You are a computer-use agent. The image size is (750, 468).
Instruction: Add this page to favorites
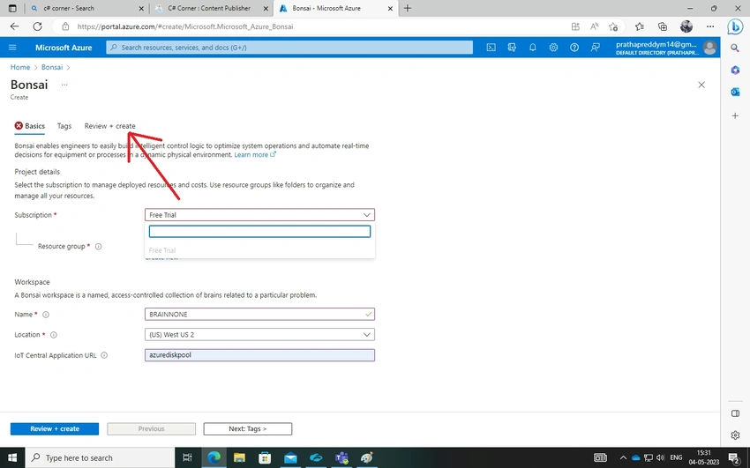(613, 26)
